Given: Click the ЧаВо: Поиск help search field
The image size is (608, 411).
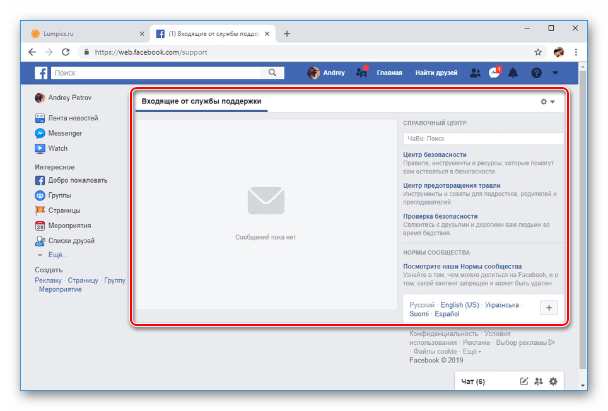Looking at the screenshot, I should (x=483, y=139).
